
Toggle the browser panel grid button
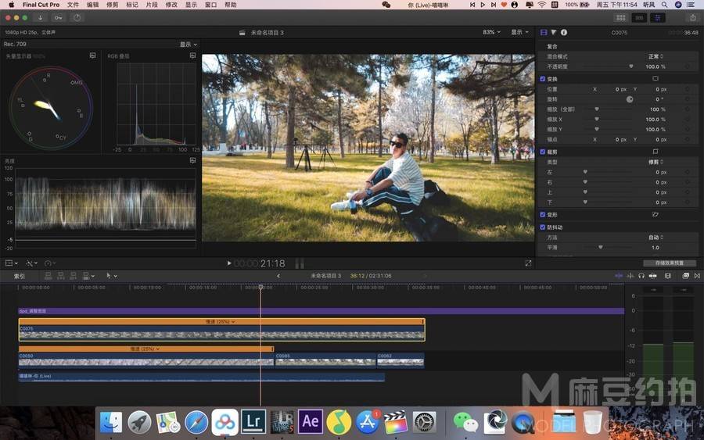point(621,17)
